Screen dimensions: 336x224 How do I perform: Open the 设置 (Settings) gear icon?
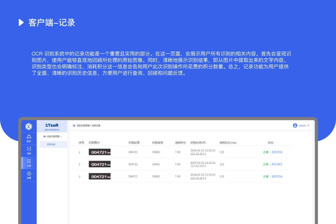click(29, 174)
